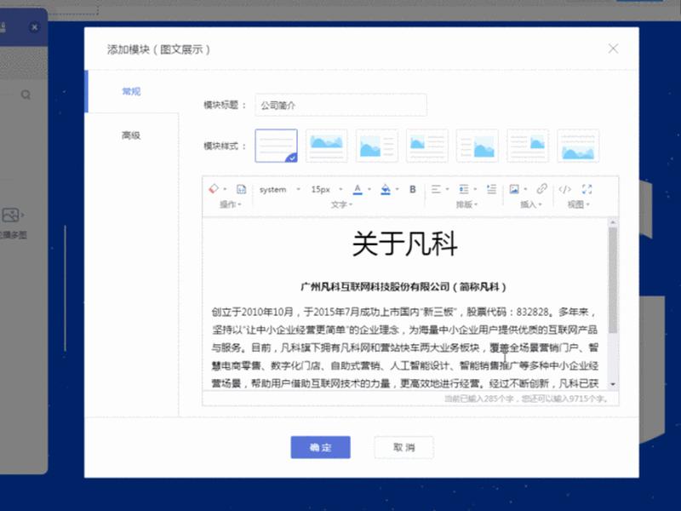Click the line spacing icon

pyautogui.click(x=491, y=189)
